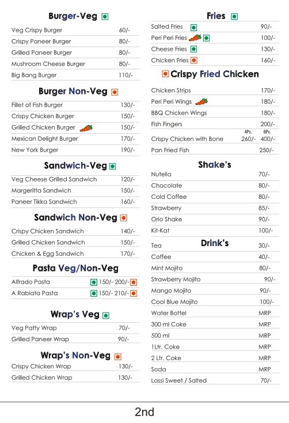Click the red non-veg icon beside Burger Non-Veg

point(115,92)
